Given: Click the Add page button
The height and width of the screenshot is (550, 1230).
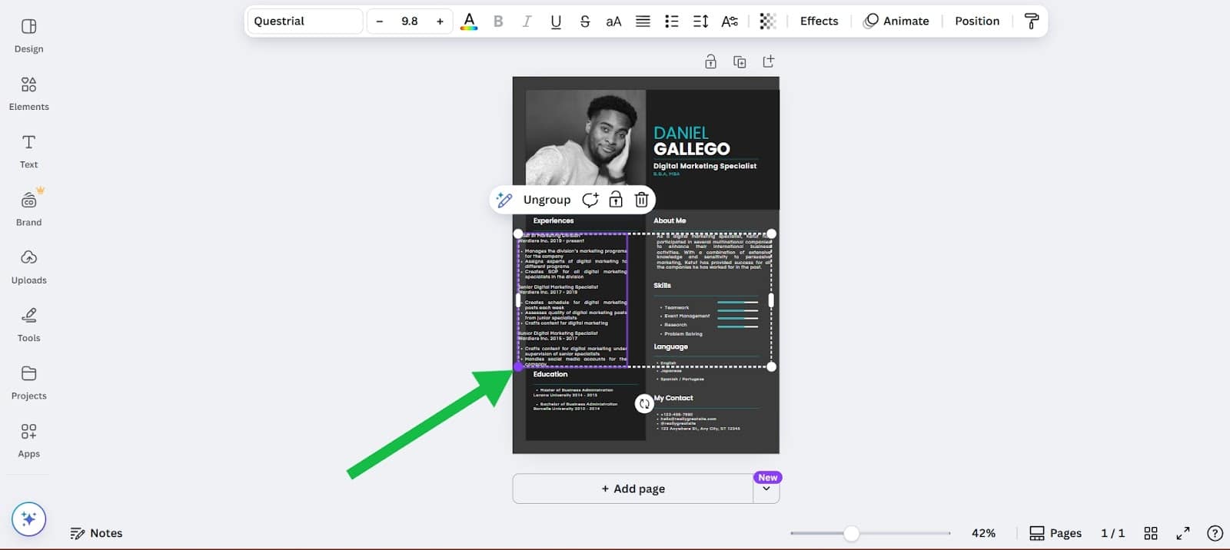Looking at the screenshot, I should (x=633, y=489).
